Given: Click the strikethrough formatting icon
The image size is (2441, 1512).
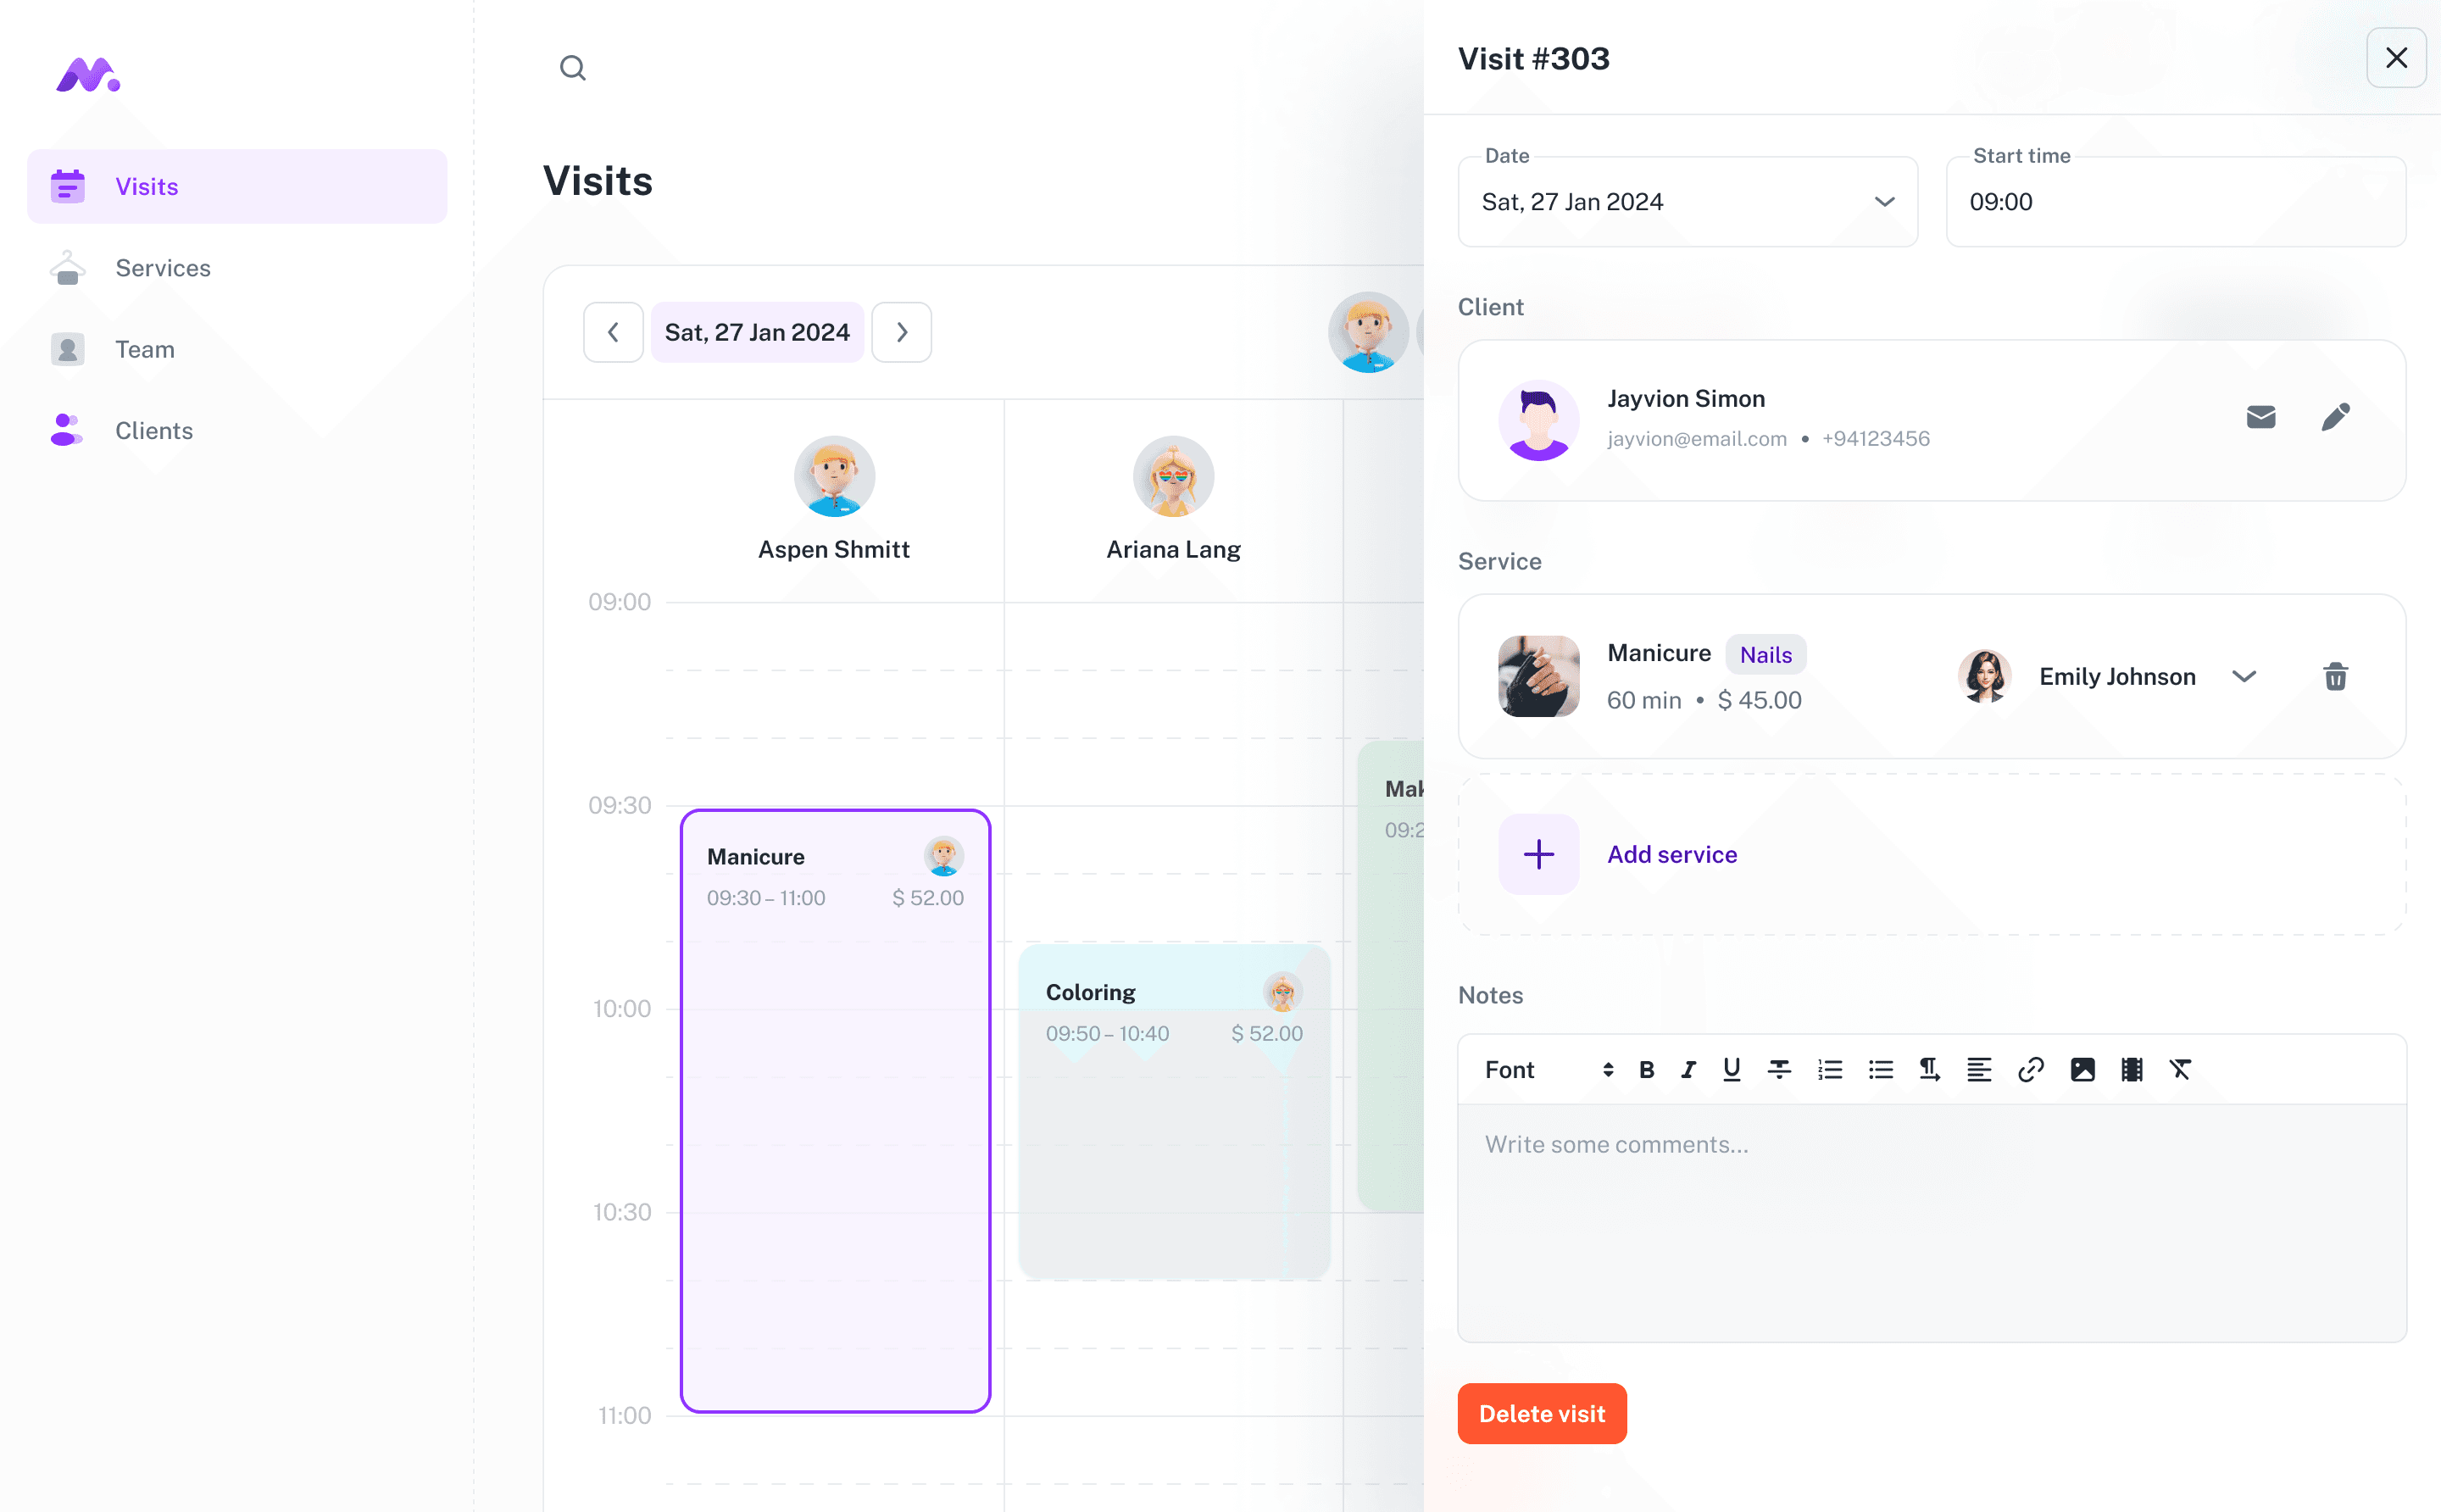Looking at the screenshot, I should (x=1777, y=1069).
